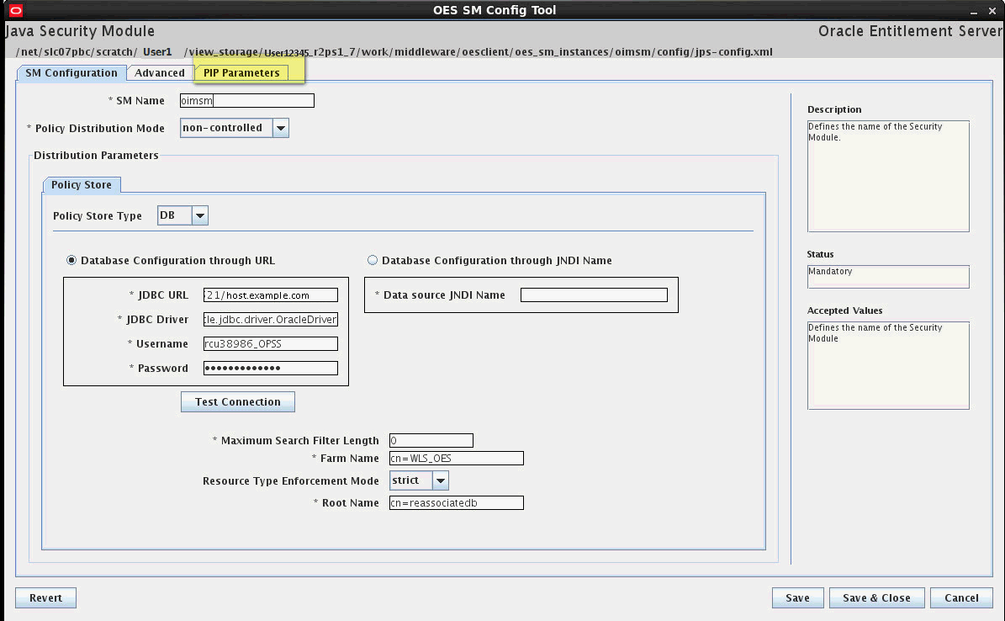
Task: Select the Policy Store tab
Action: pyautogui.click(x=82, y=185)
